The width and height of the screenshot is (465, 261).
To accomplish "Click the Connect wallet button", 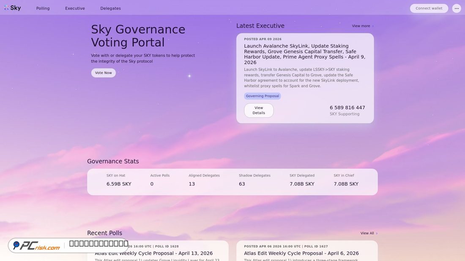I will coord(429,8).
